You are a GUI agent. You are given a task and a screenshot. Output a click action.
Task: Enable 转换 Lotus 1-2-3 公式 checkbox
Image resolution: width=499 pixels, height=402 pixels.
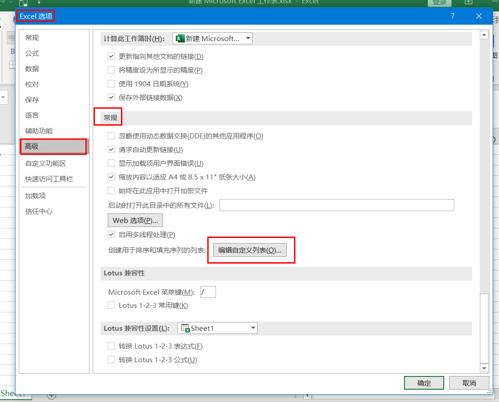coord(111,360)
